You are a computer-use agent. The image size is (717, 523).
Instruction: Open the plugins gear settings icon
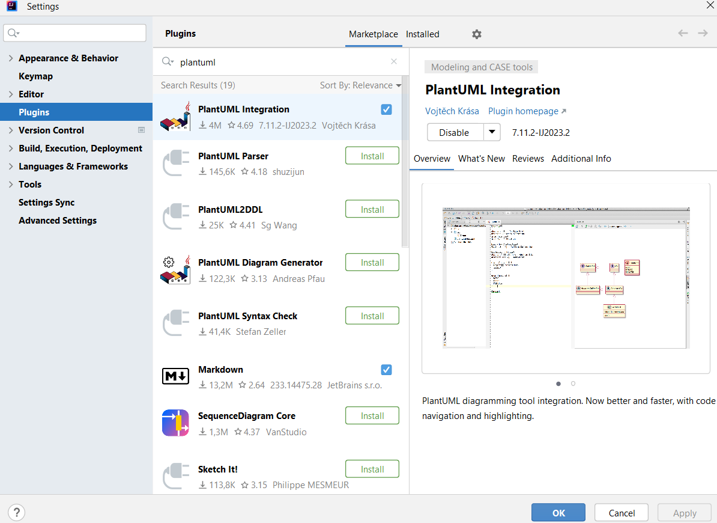click(477, 34)
